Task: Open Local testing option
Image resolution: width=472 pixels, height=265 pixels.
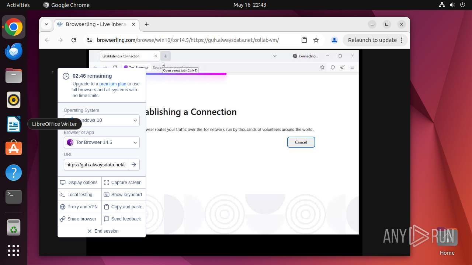Action: pos(79,195)
